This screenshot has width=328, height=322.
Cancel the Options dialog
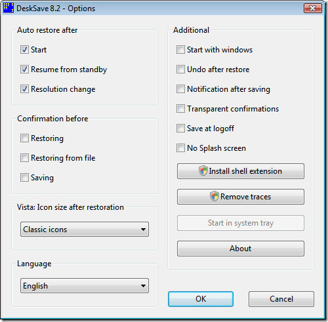[281, 299]
